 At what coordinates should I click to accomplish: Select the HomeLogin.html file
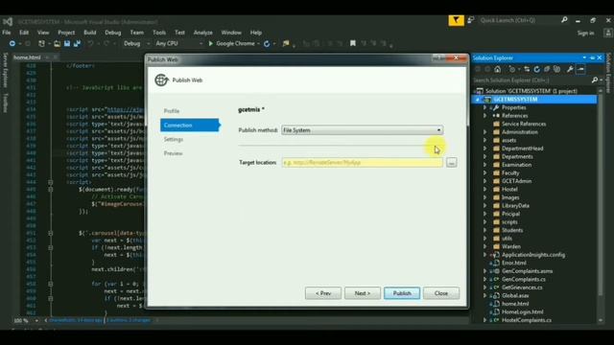click(522, 312)
